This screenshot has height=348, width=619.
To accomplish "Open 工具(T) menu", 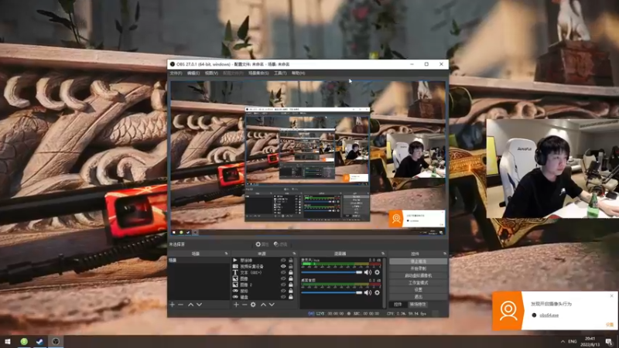I will (x=280, y=73).
